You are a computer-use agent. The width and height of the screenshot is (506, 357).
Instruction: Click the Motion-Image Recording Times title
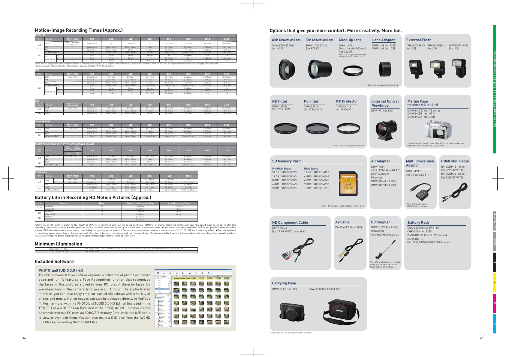(79, 30)
